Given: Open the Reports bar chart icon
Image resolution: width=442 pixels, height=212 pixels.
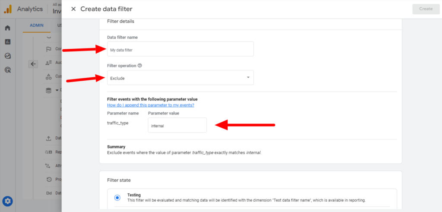Looking at the screenshot, I should tap(8, 42).
